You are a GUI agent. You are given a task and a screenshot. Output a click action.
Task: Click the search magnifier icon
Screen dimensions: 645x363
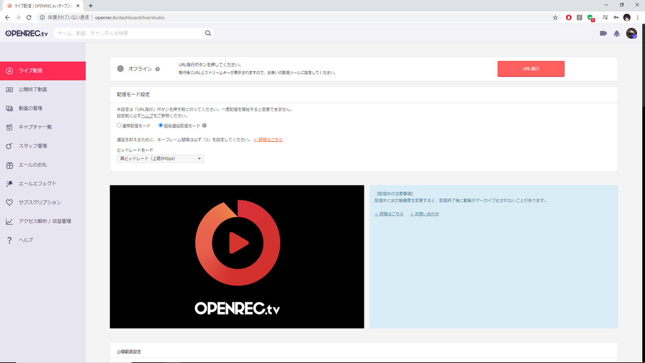click(208, 33)
